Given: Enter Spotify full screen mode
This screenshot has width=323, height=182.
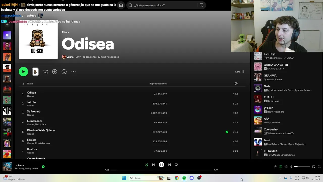Looking at the screenshot, I should [x=319, y=167].
